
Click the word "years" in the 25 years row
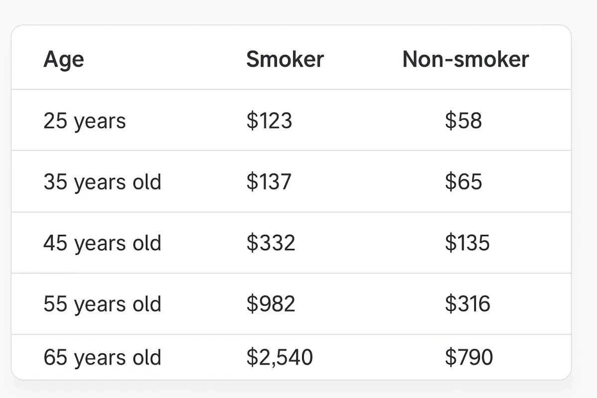point(100,122)
